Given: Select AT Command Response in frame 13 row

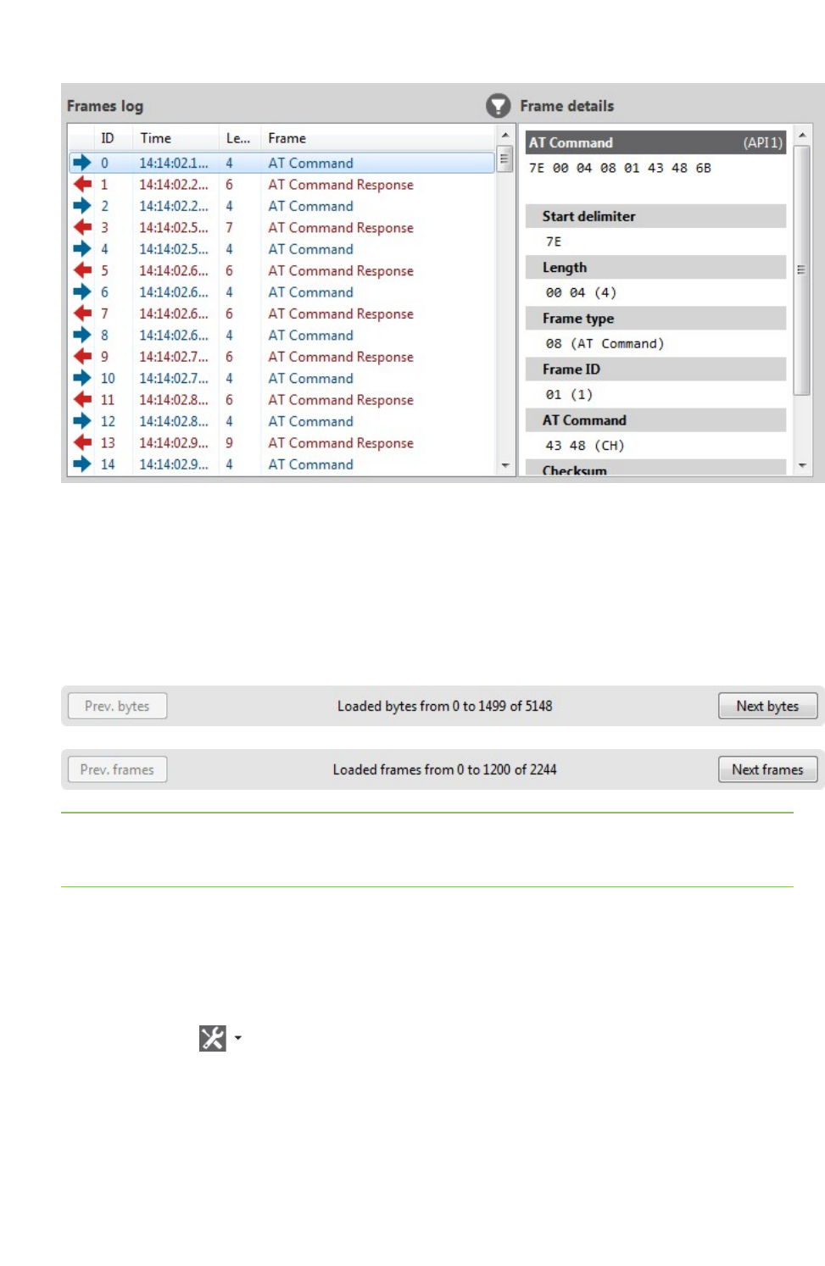Looking at the screenshot, I should [x=341, y=443].
